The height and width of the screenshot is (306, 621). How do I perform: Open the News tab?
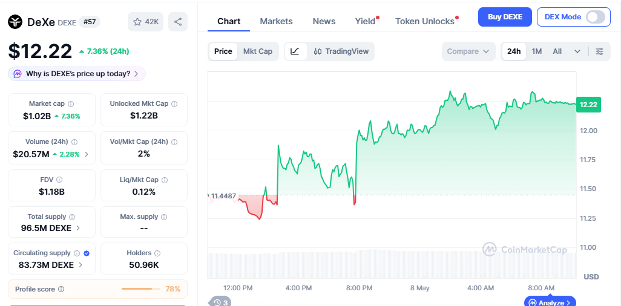(x=324, y=21)
